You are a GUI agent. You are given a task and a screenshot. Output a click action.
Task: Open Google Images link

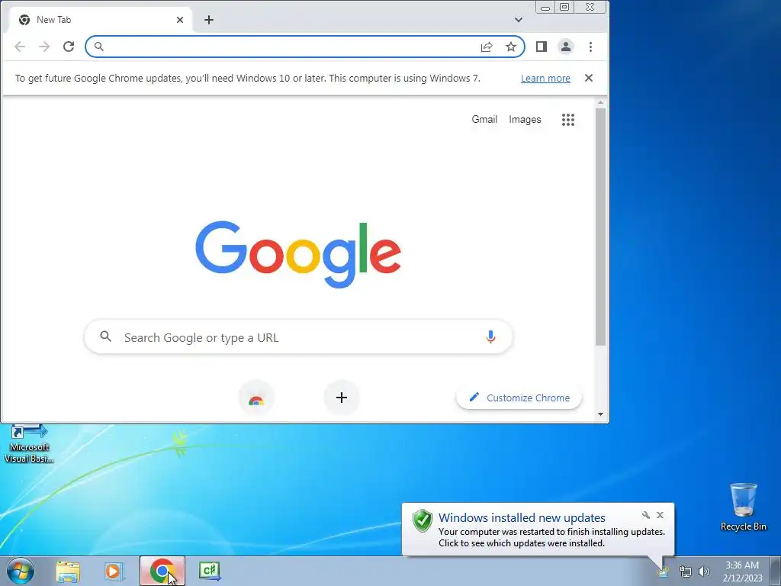pyautogui.click(x=525, y=120)
